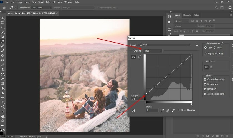Select the Clone Stamp tool
The height and width of the screenshot is (138, 233).
3,70
